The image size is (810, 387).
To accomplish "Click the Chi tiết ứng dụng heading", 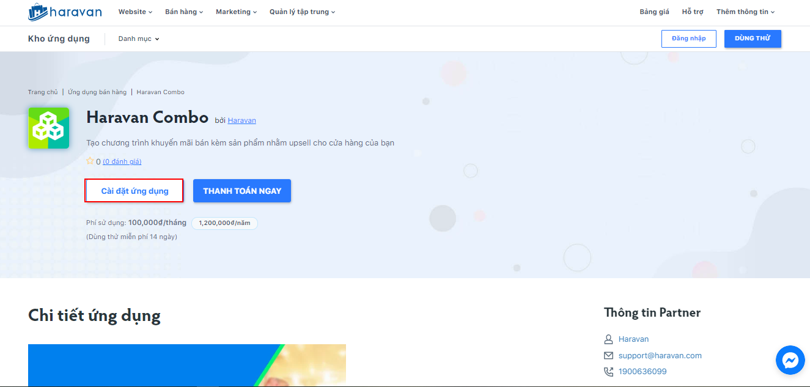I will [94, 315].
